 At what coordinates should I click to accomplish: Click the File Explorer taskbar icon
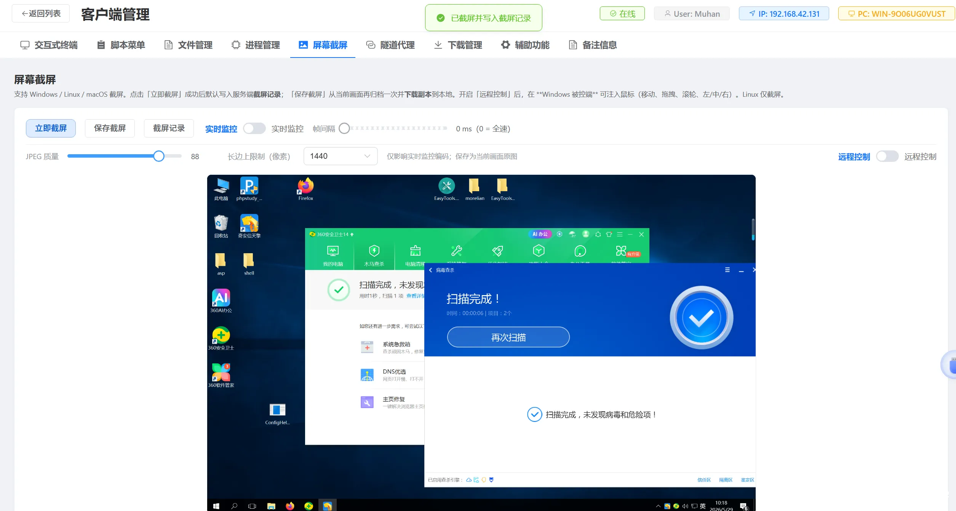[x=271, y=506]
